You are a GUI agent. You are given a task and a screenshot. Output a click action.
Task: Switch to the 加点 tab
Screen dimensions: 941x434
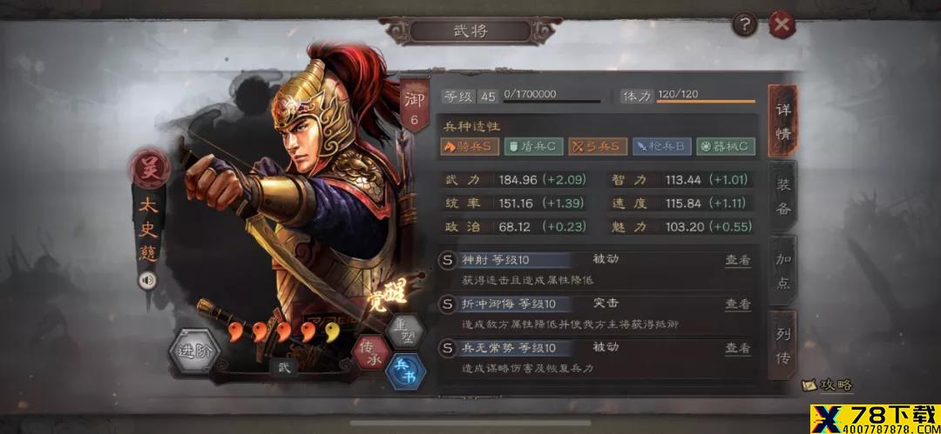click(x=783, y=270)
